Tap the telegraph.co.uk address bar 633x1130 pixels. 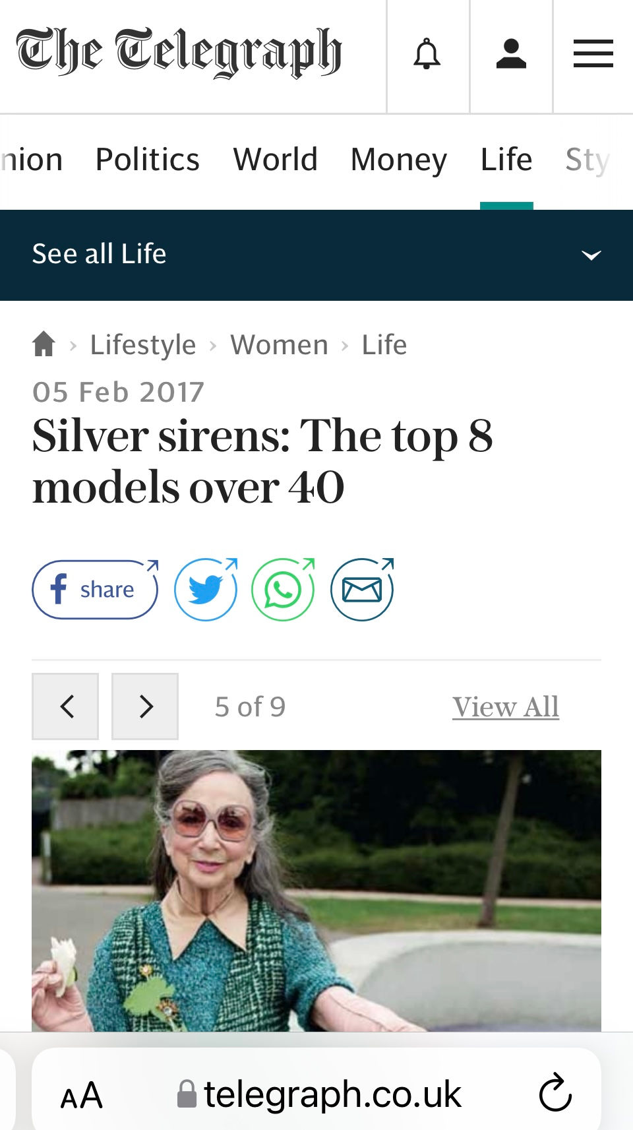pyautogui.click(x=320, y=1094)
